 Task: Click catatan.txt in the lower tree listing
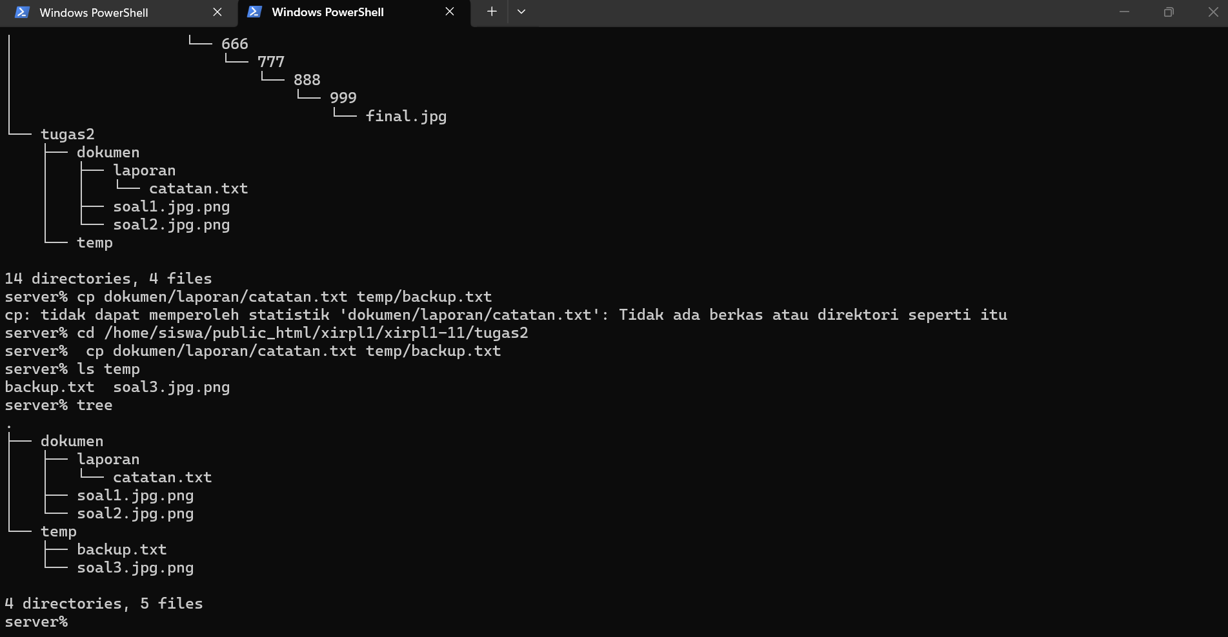[x=163, y=477]
